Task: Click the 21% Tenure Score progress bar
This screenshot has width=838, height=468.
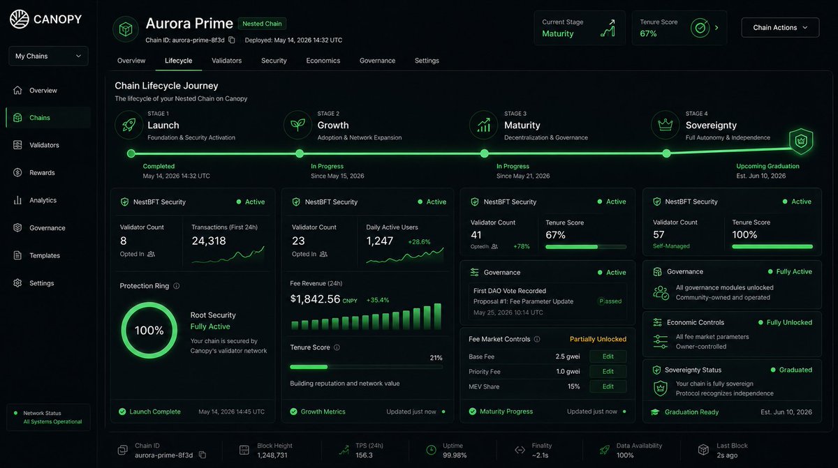Action: (367, 367)
